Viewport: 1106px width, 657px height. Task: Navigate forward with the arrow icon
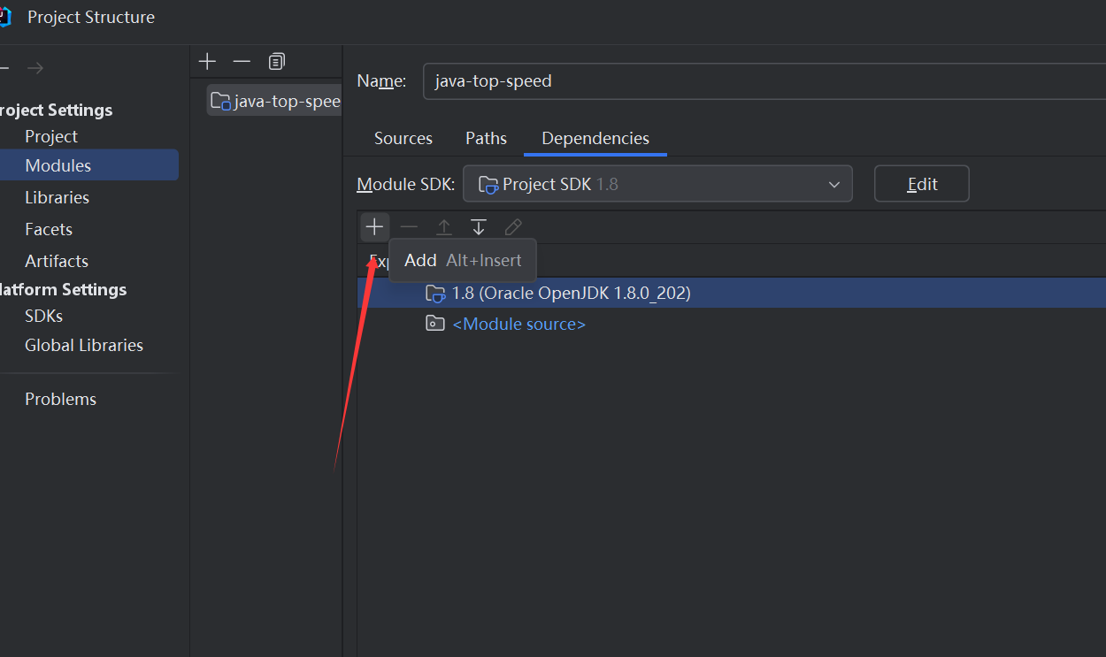(35, 68)
